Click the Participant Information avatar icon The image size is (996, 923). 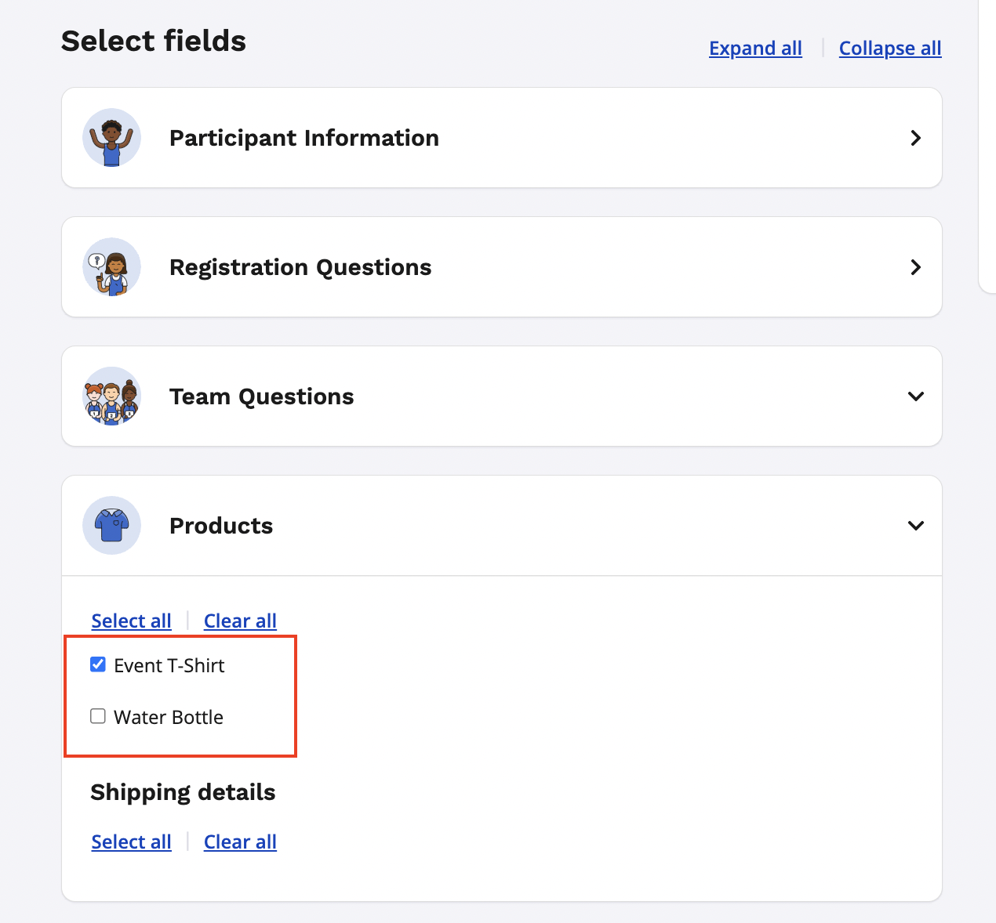coord(111,138)
